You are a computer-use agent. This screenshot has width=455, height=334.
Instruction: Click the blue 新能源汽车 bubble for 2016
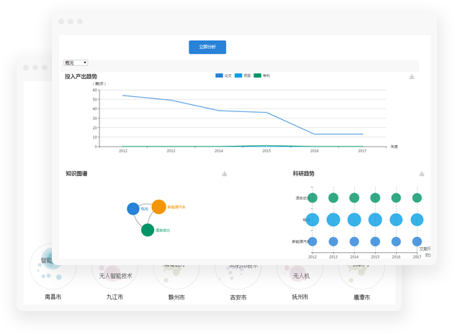click(x=396, y=241)
